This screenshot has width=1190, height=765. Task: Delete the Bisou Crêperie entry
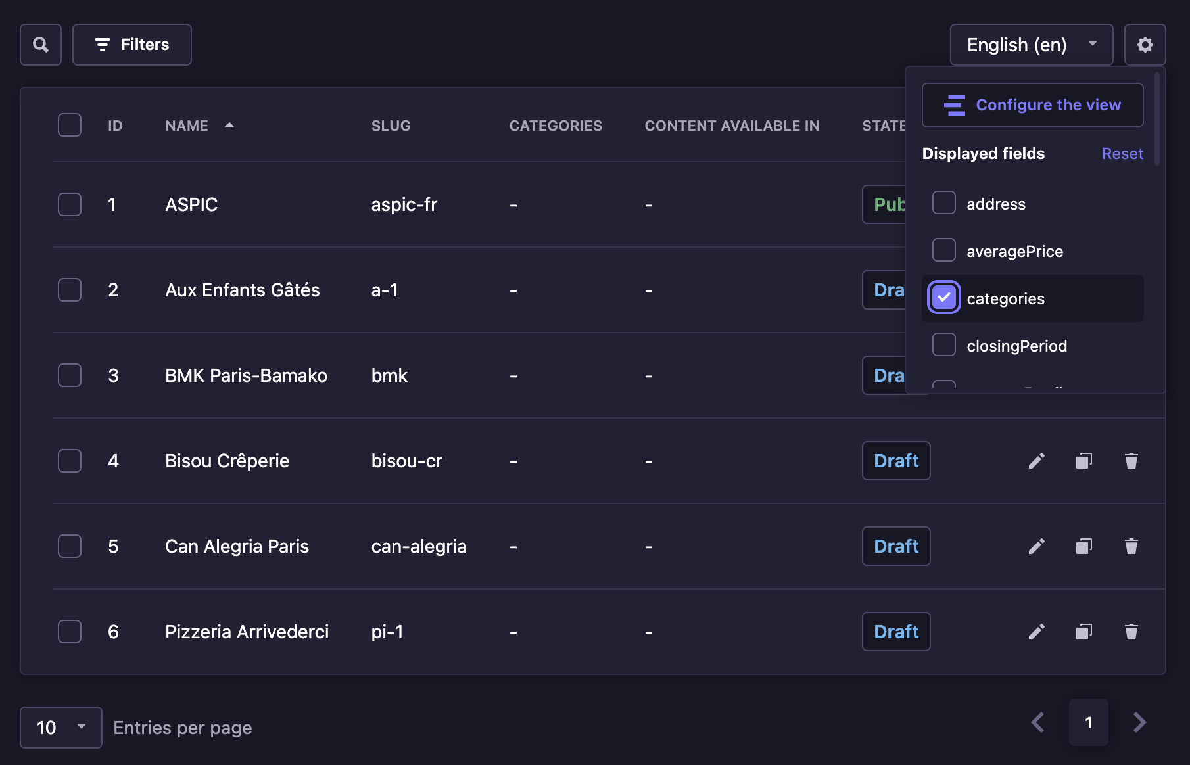(x=1131, y=461)
